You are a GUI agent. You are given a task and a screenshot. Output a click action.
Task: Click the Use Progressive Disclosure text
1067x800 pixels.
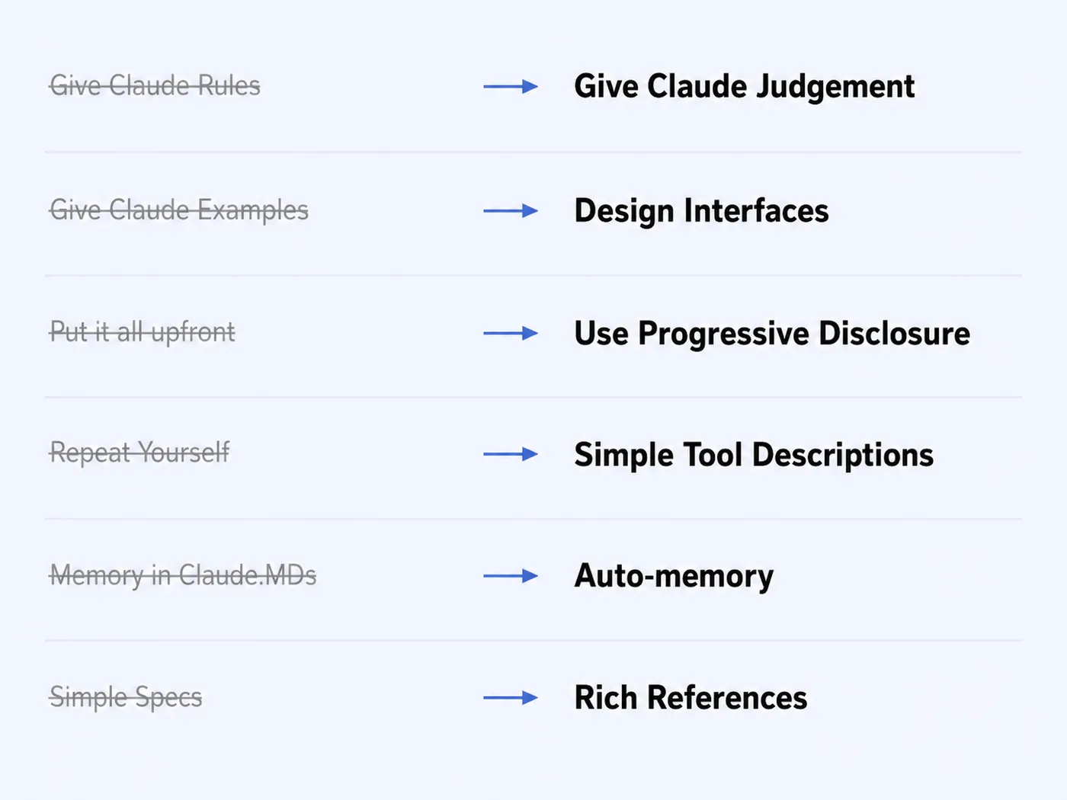pos(772,334)
